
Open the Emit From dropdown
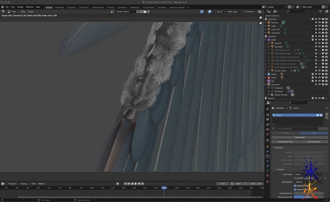(x=309, y=174)
